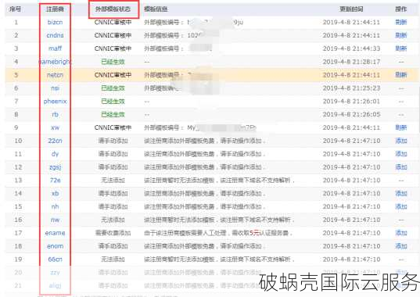Click 添加 in the xb row
The height and width of the screenshot is (297, 420).
401,194
